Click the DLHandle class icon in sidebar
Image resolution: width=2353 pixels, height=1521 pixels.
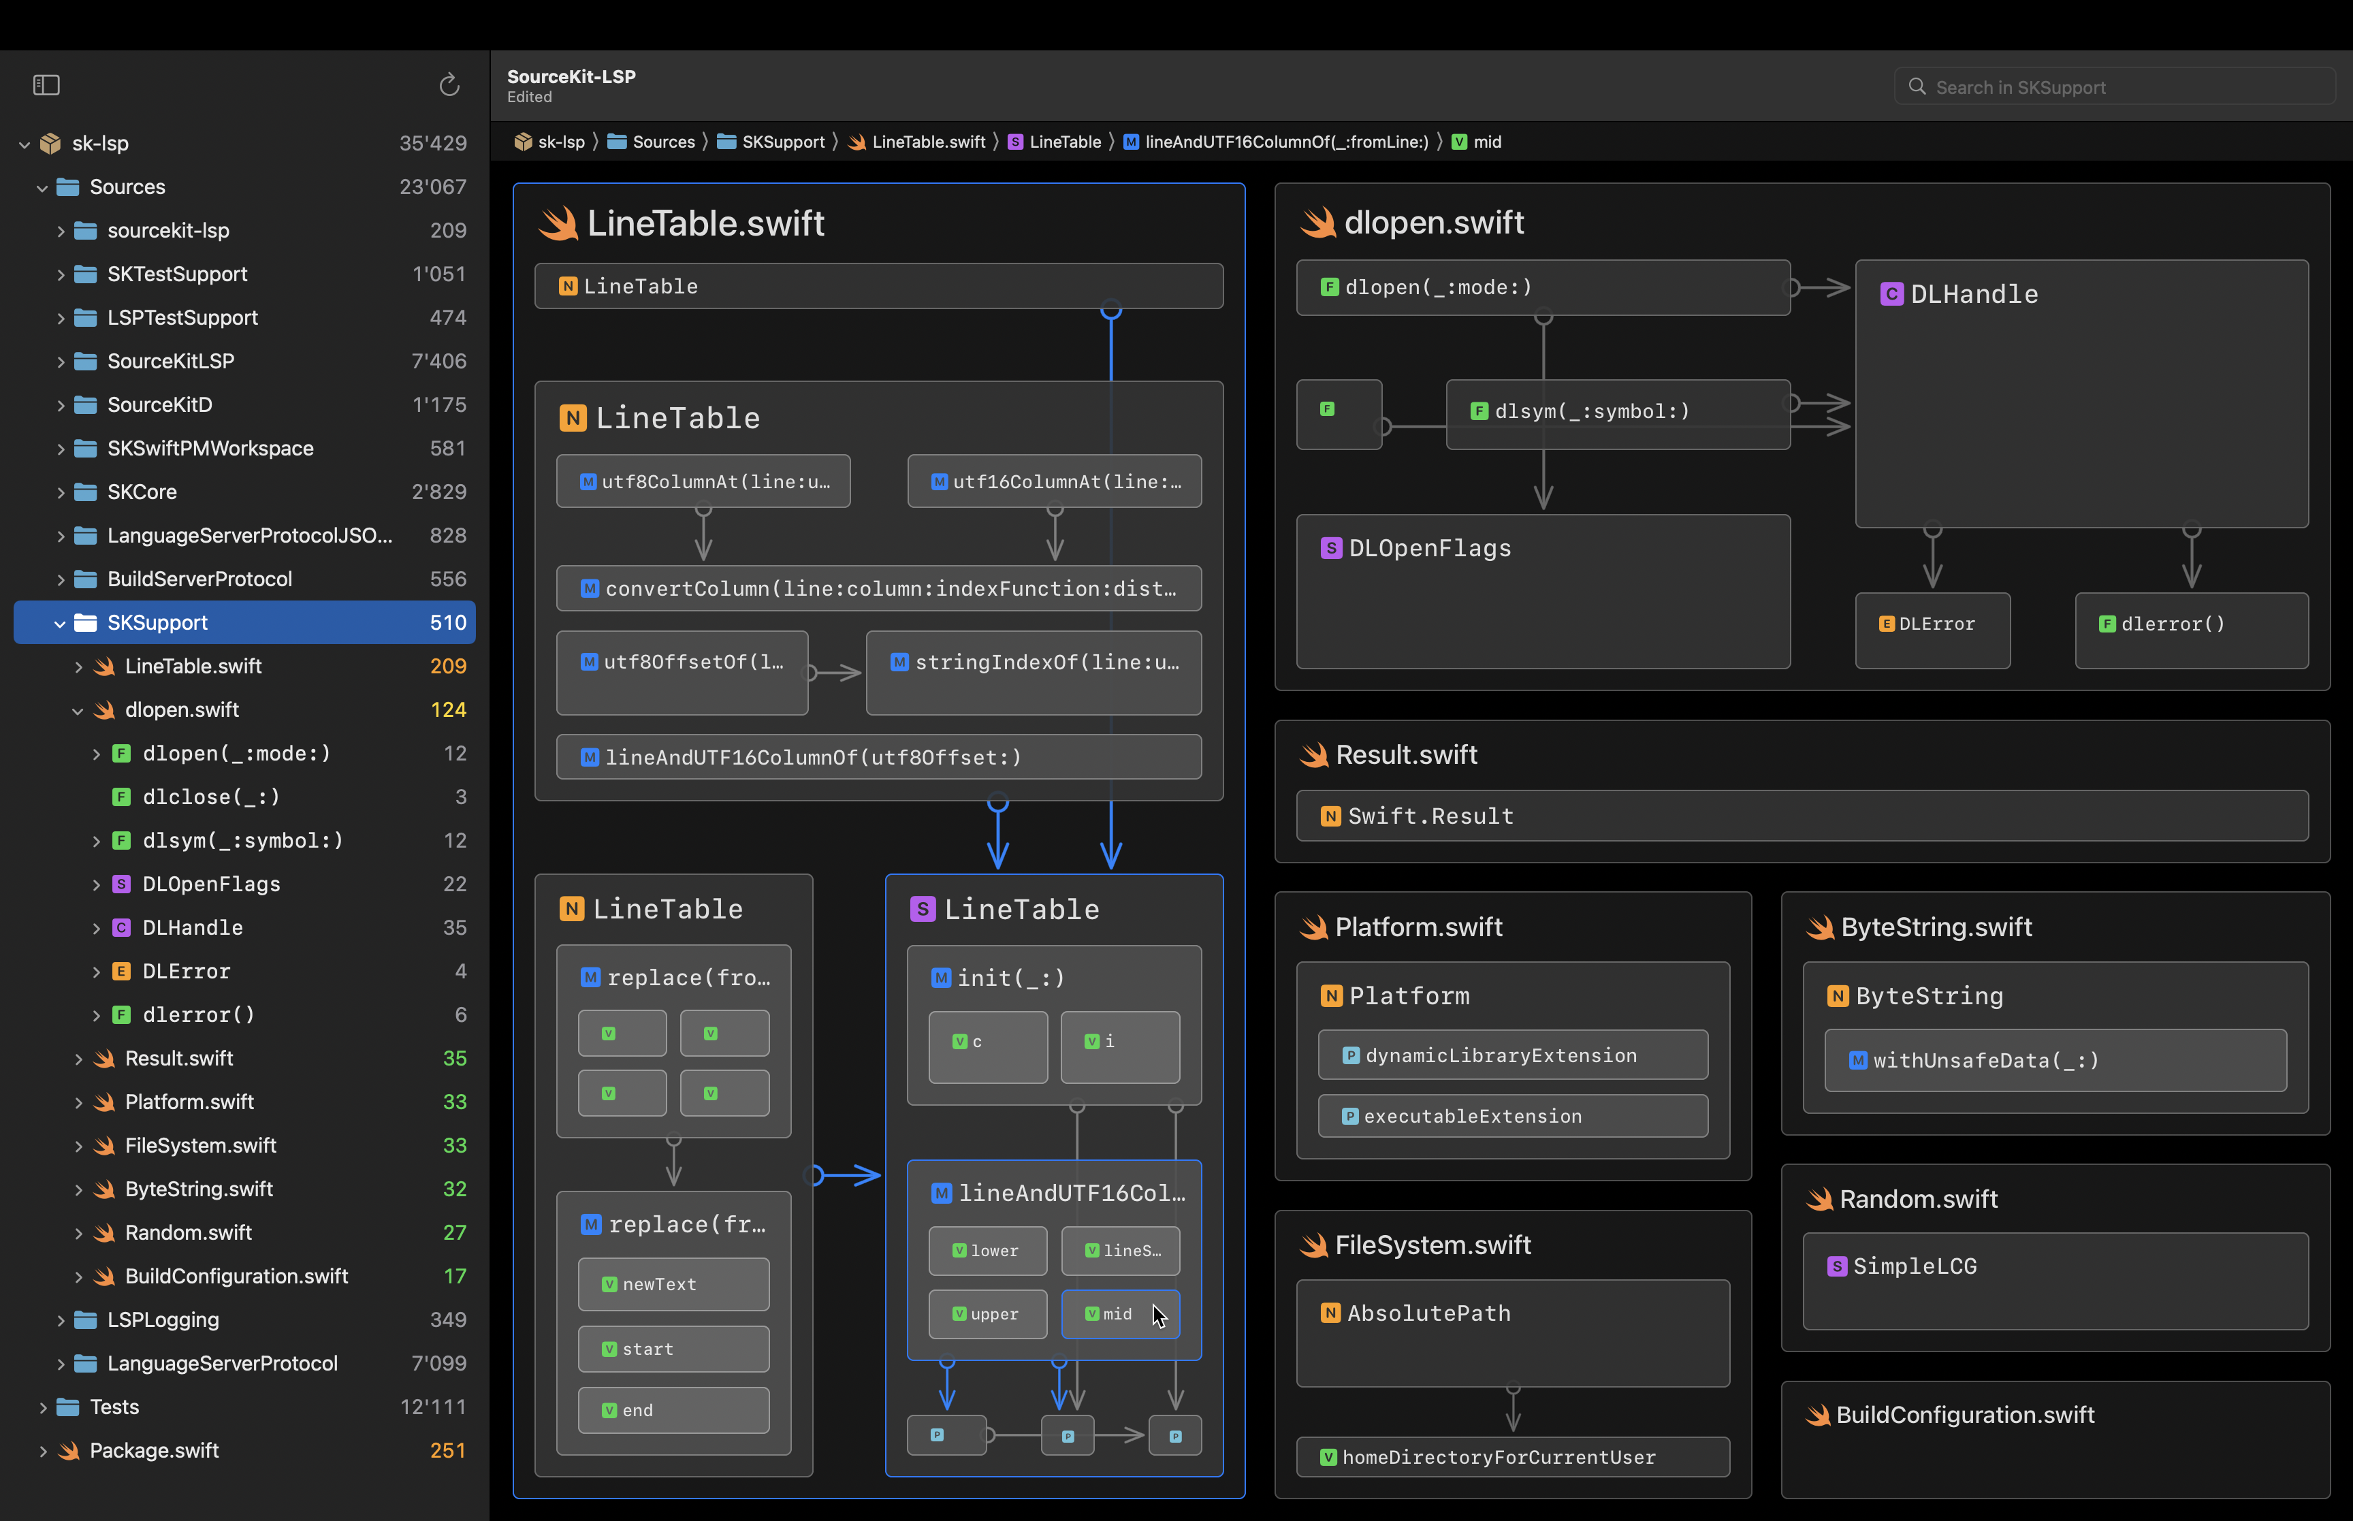coord(121,927)
